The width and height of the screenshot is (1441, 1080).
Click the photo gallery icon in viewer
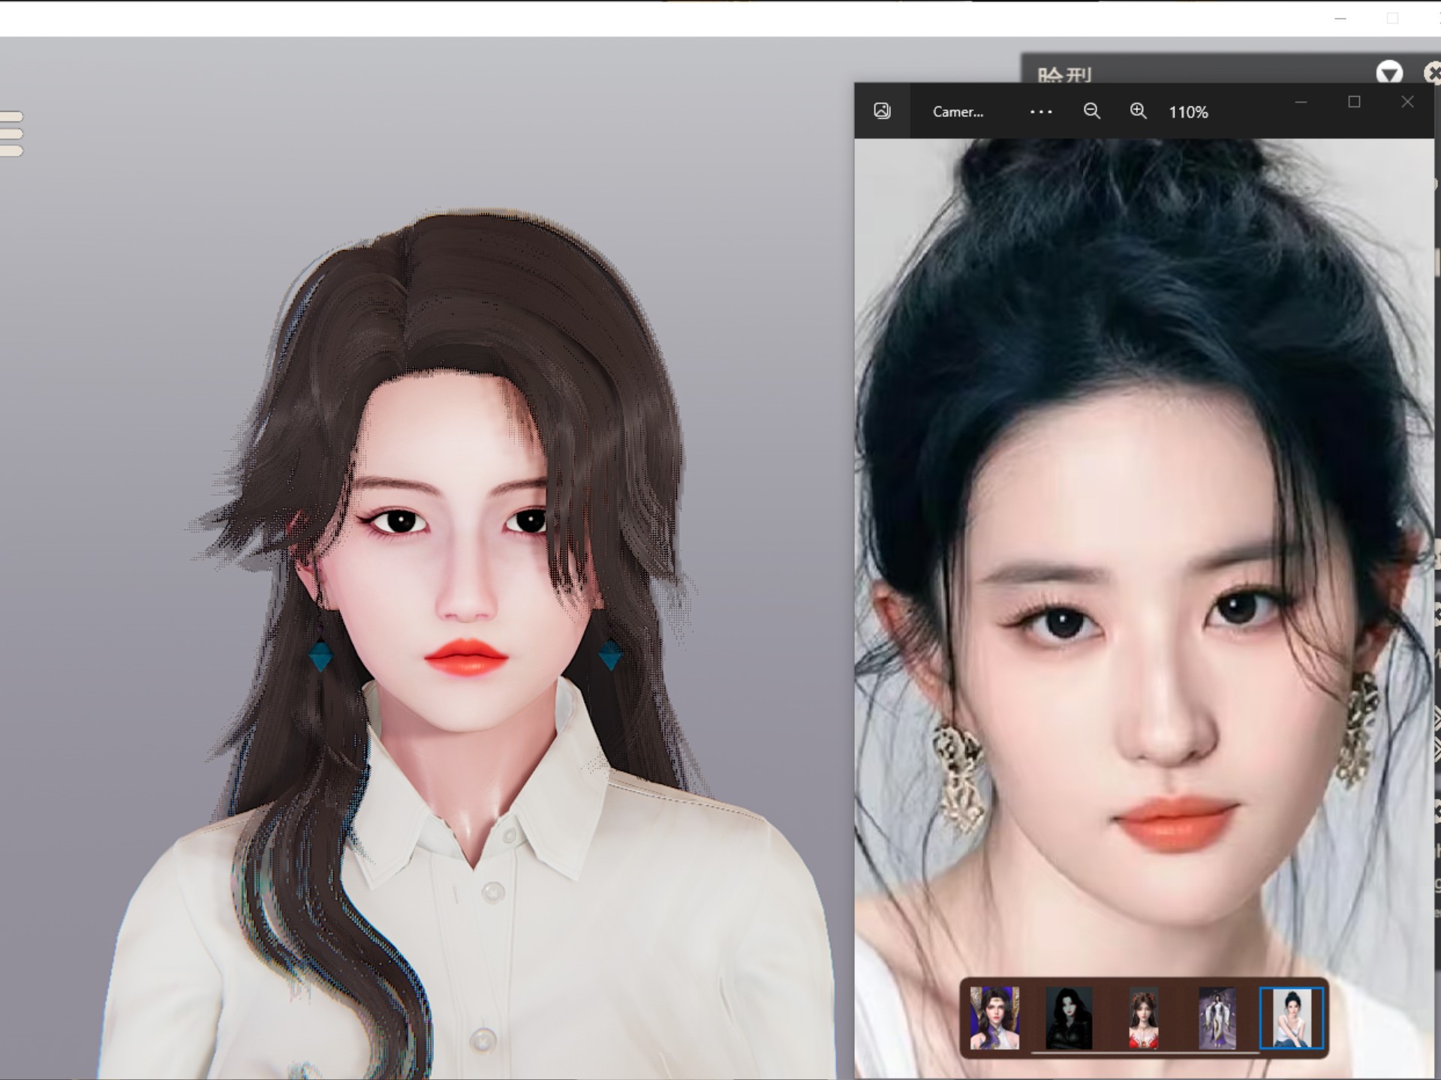(x=883, y=111)
